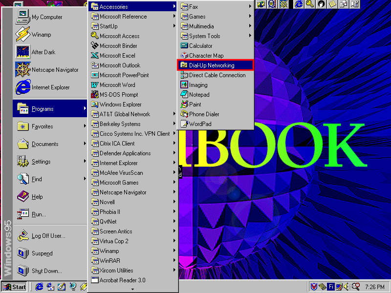The image size is (391, 293).
Task: Expand the Microsoft Reference folder
Action: click(x=133, y=17)
